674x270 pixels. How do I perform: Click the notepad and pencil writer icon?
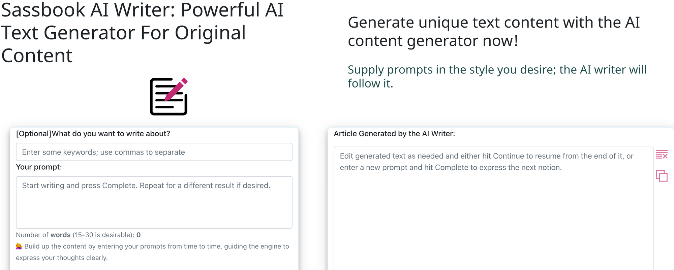[168, 97]
